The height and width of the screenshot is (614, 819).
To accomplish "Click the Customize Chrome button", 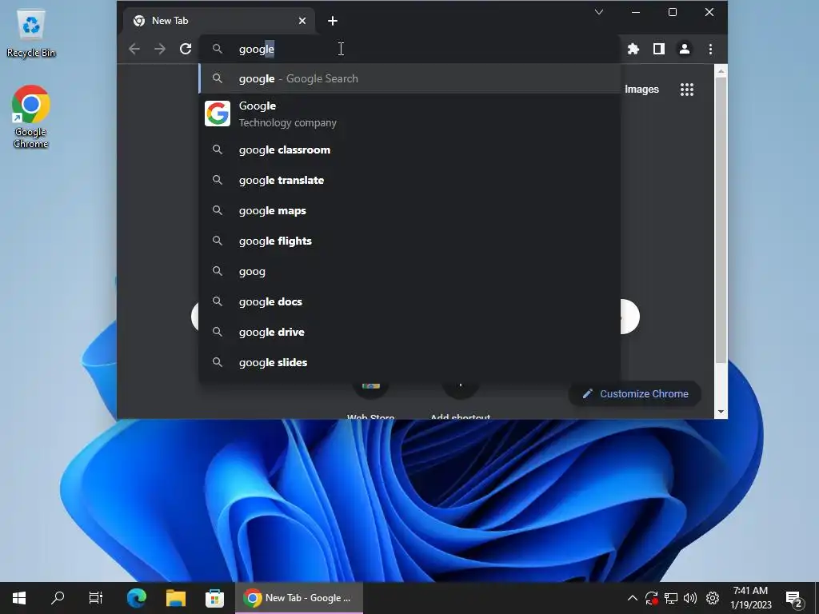I will point(635,393).
